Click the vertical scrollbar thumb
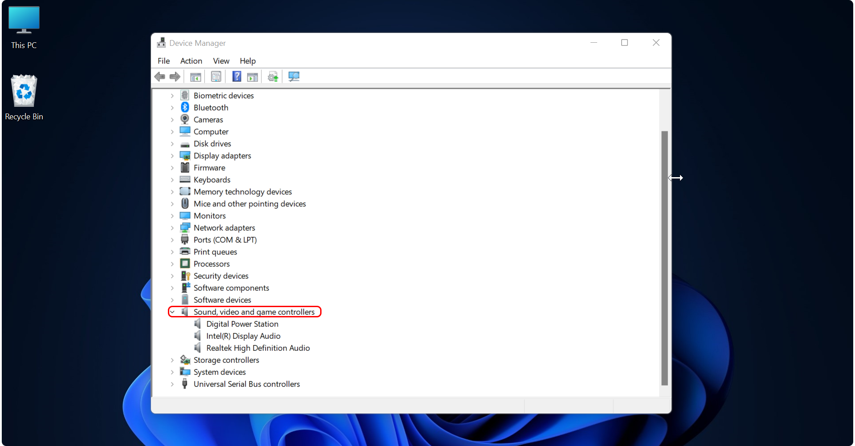 664,258
